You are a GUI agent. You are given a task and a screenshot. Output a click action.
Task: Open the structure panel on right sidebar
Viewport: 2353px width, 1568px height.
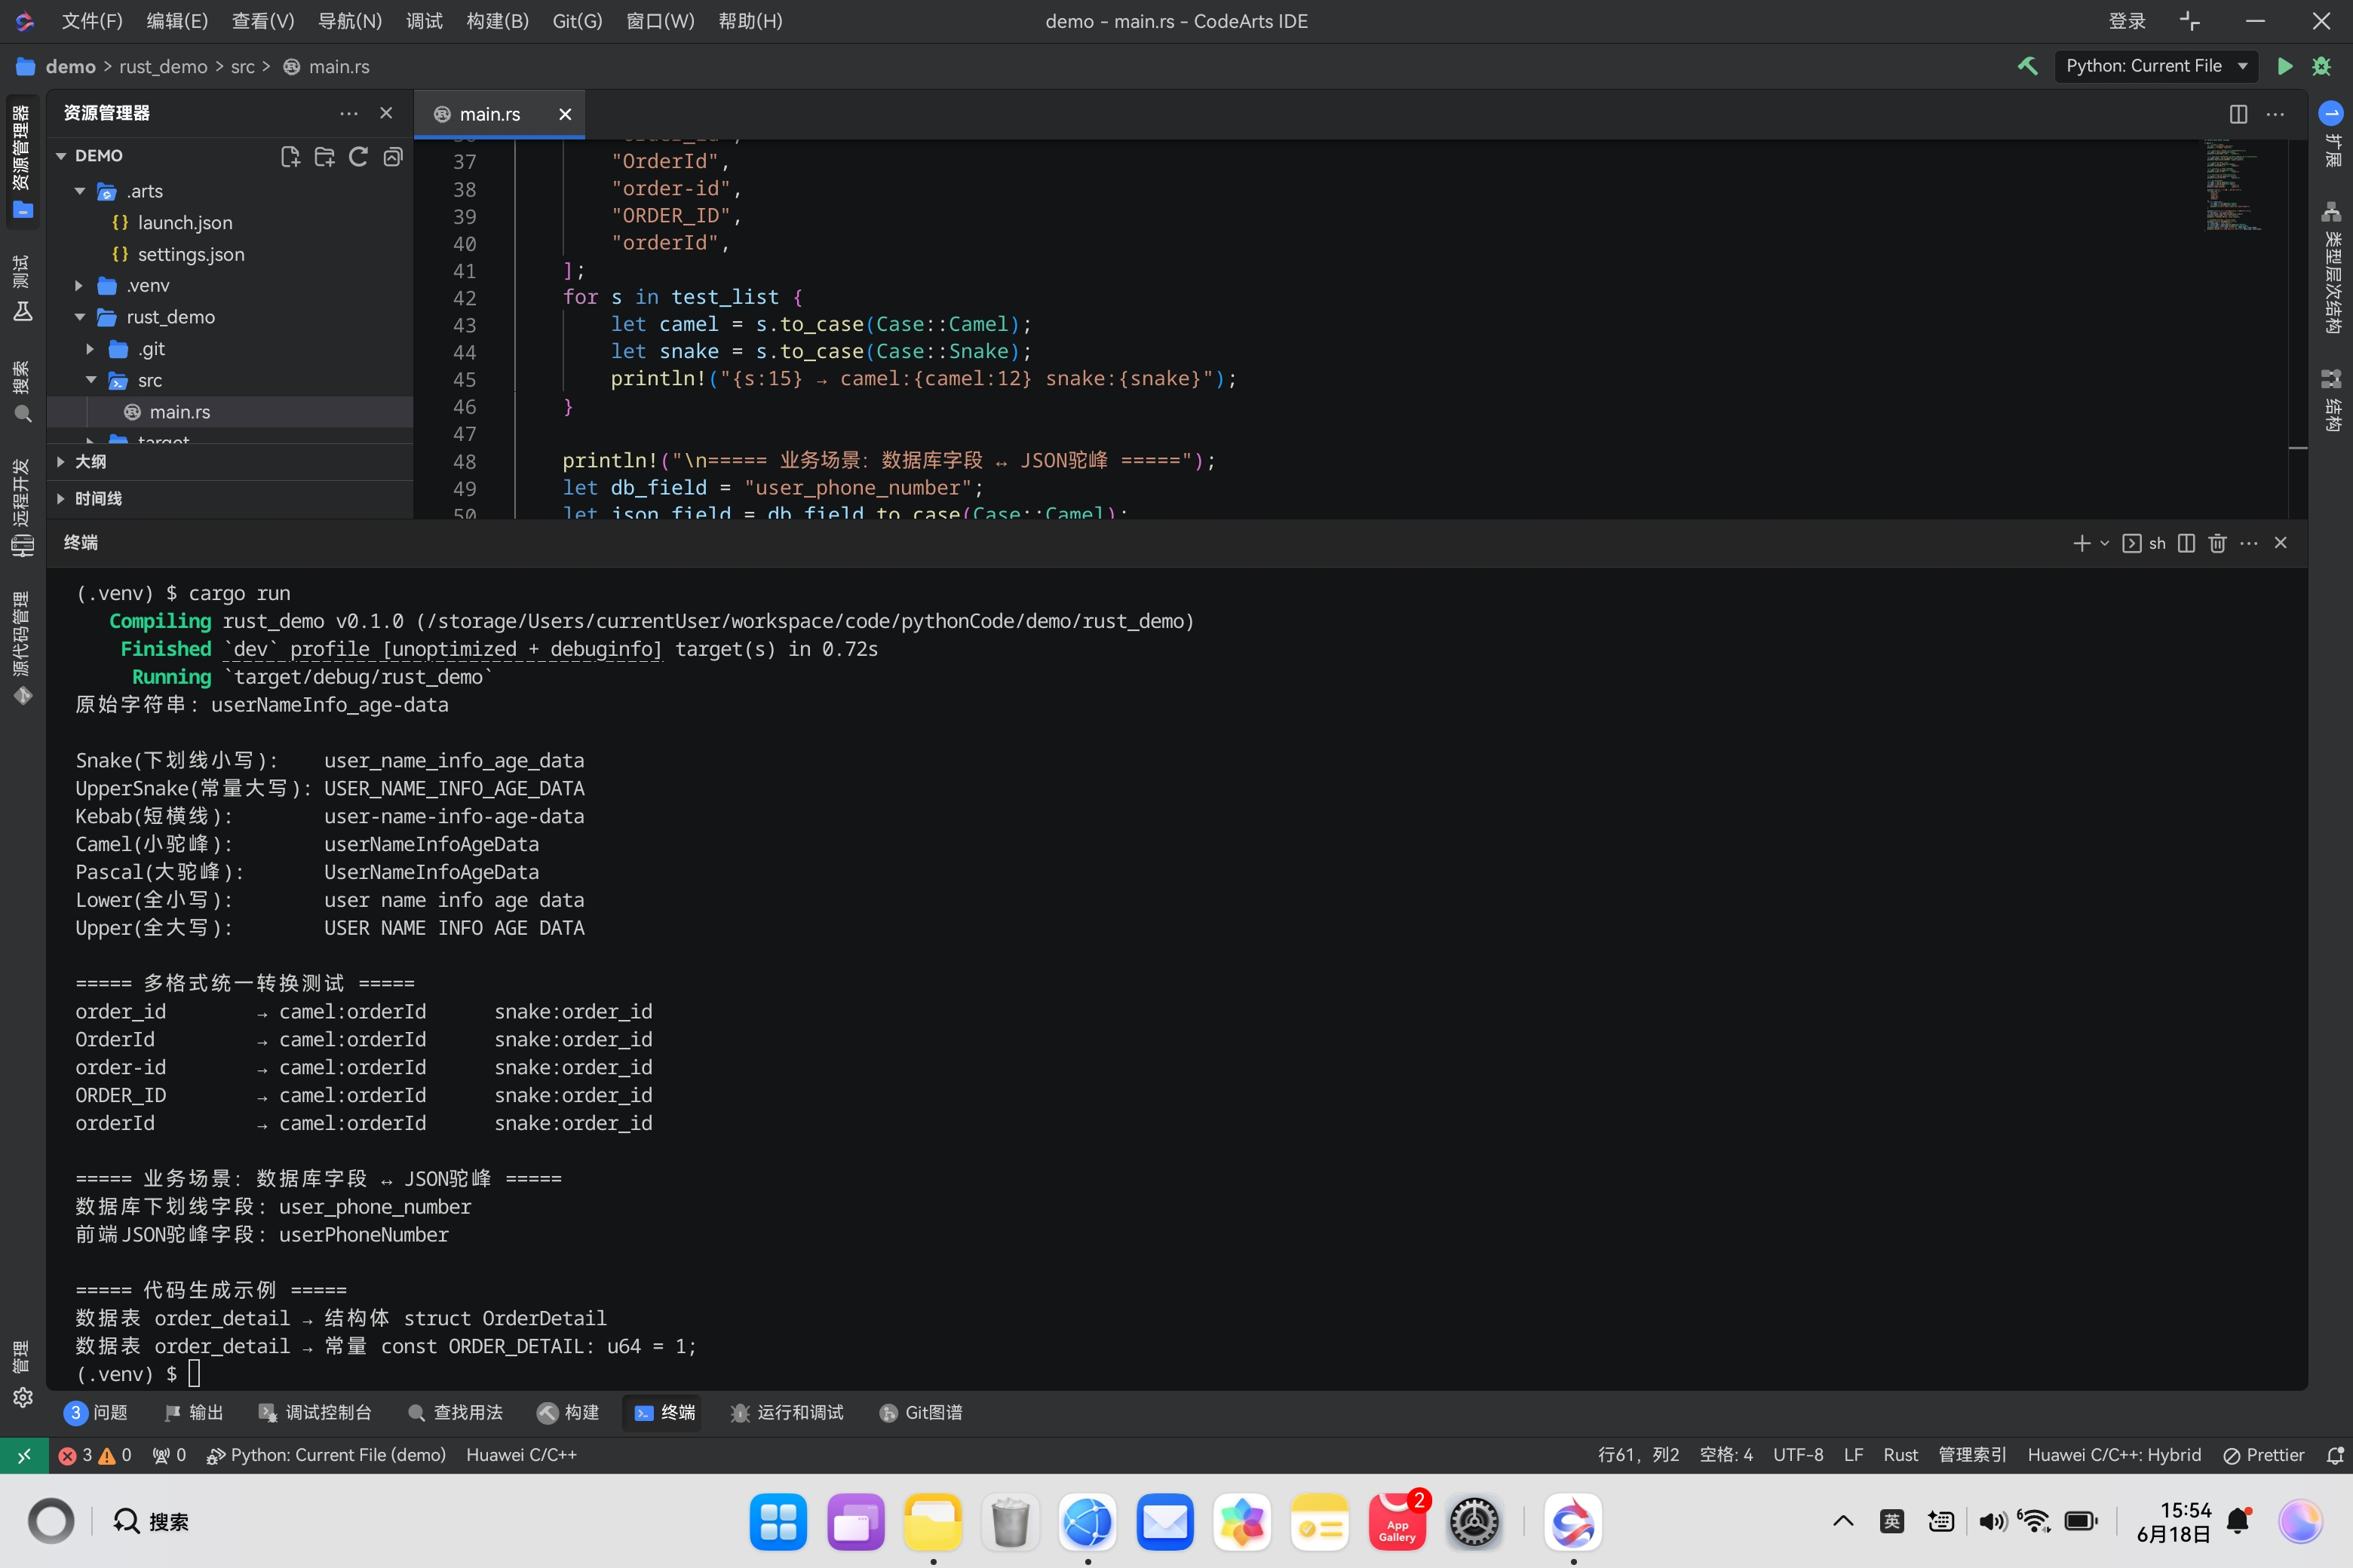coord(2331,400)
